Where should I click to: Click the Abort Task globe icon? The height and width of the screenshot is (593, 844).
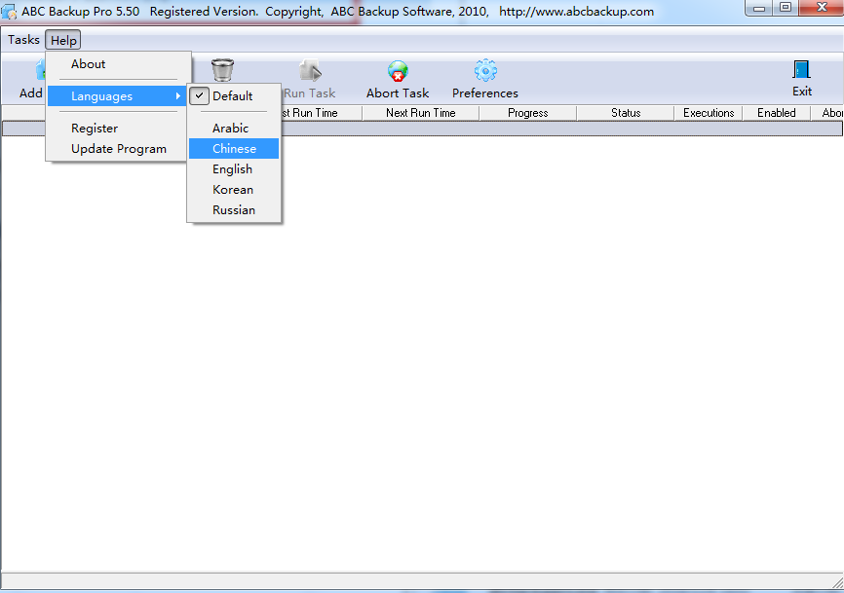click(398, 70)
